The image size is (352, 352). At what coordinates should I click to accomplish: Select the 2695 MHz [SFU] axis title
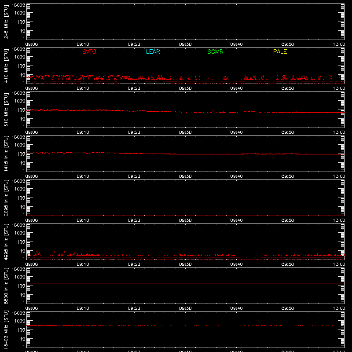point(6,198)
